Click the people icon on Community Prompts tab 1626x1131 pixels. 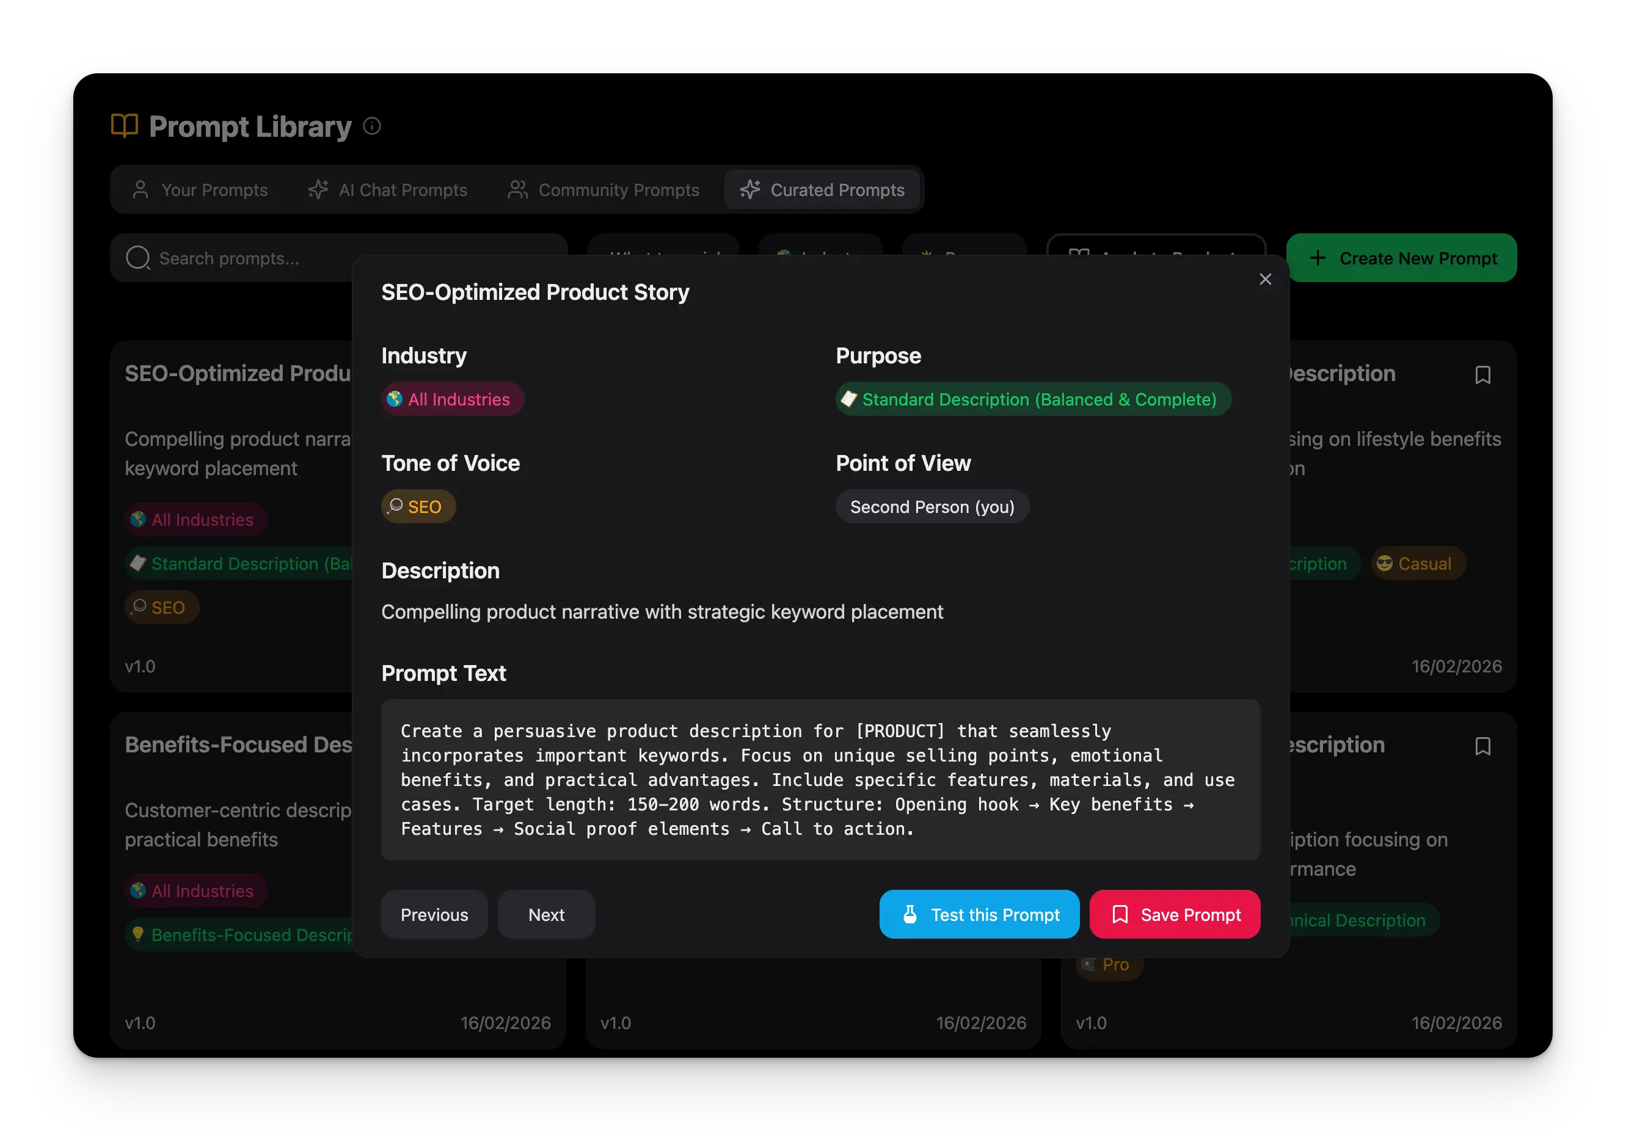tap(517, 190)
